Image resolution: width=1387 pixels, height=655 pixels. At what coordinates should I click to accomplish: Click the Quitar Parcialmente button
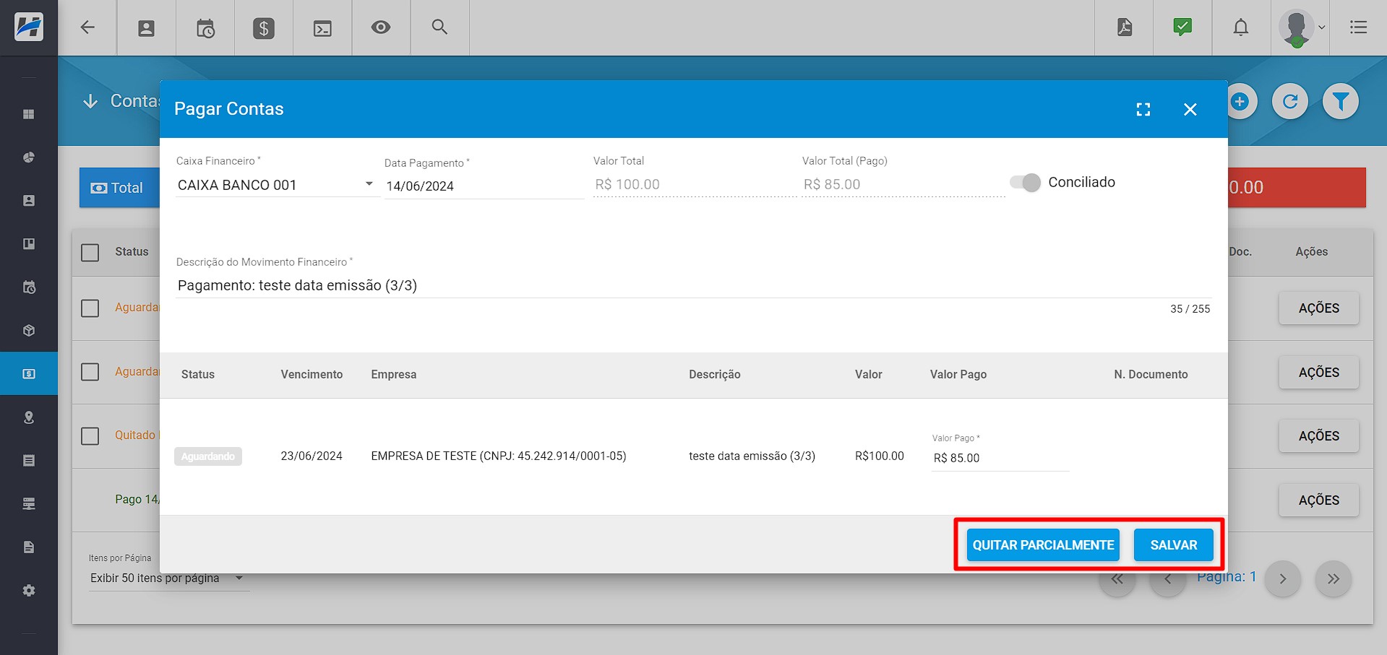tap(1043, 545)
